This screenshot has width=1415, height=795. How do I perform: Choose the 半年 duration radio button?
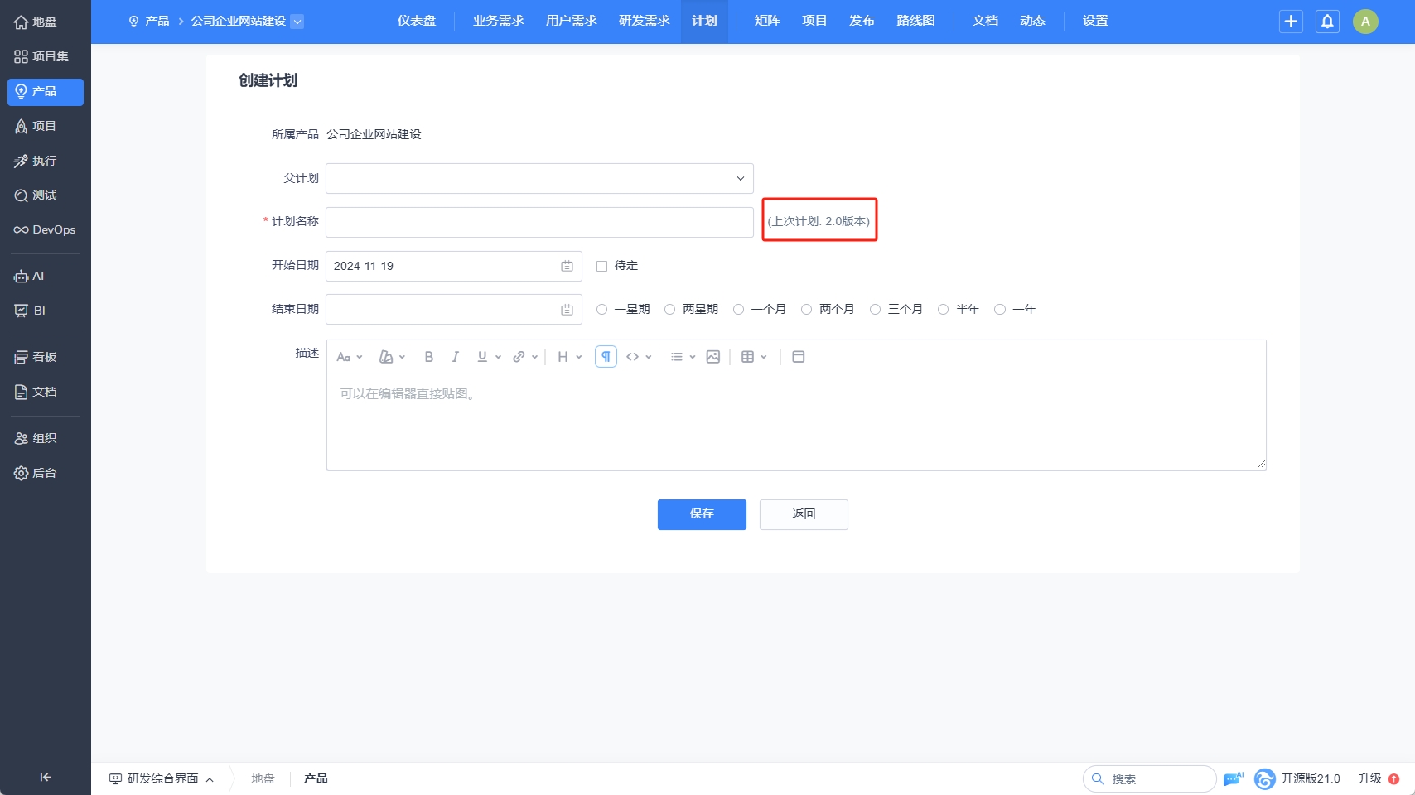click(943, 309)
